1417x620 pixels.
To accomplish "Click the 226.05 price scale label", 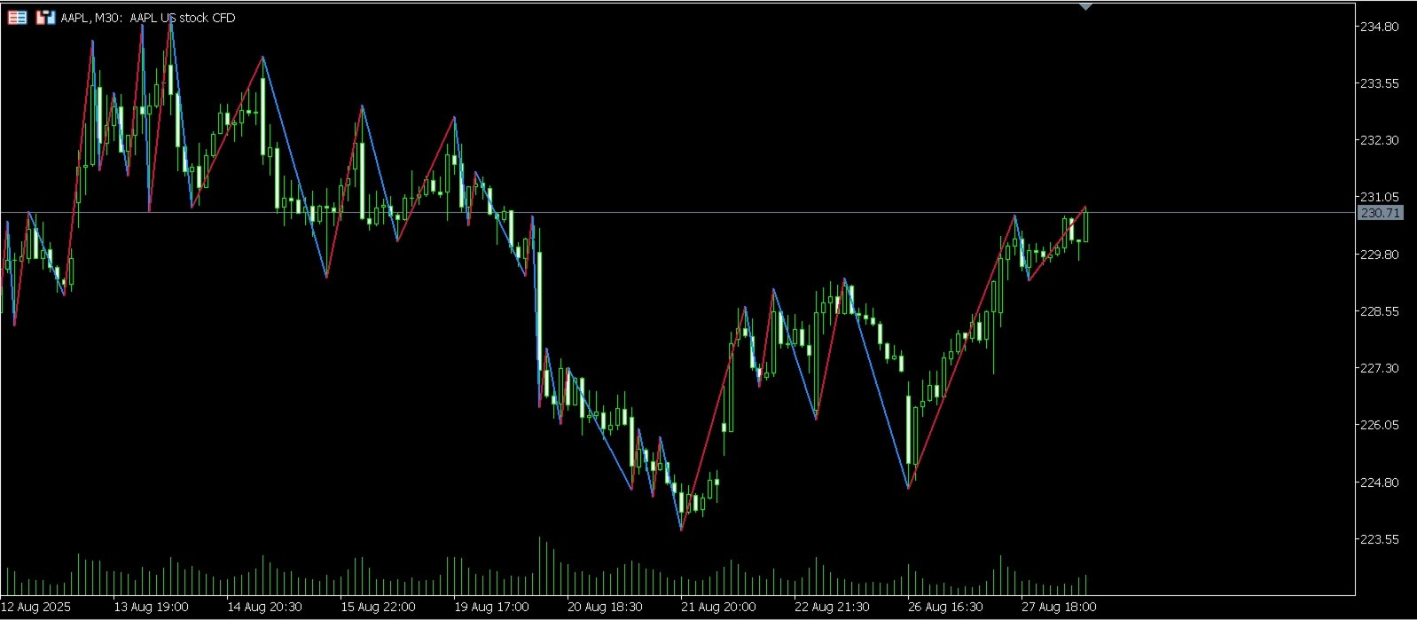I will (1379, 425).
